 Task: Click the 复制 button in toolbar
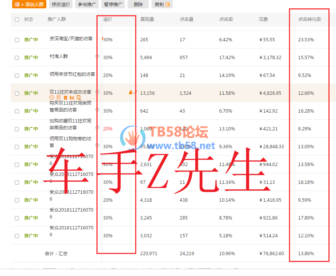click(x=162, y=5)
